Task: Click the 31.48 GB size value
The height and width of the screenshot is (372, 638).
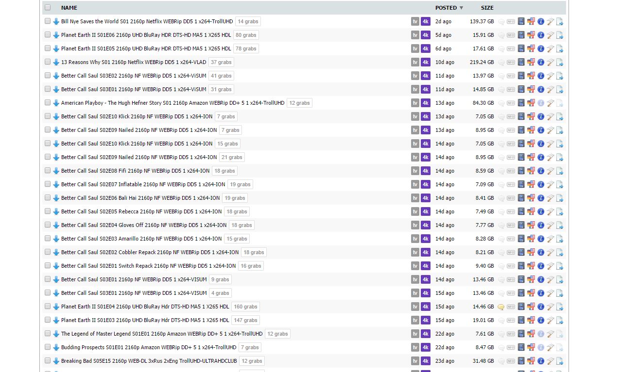Action: (483, 361)
